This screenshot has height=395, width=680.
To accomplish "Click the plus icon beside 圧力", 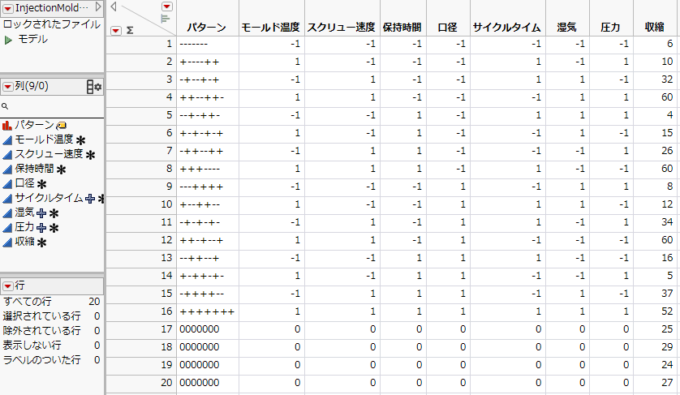I will coord(41,228).
